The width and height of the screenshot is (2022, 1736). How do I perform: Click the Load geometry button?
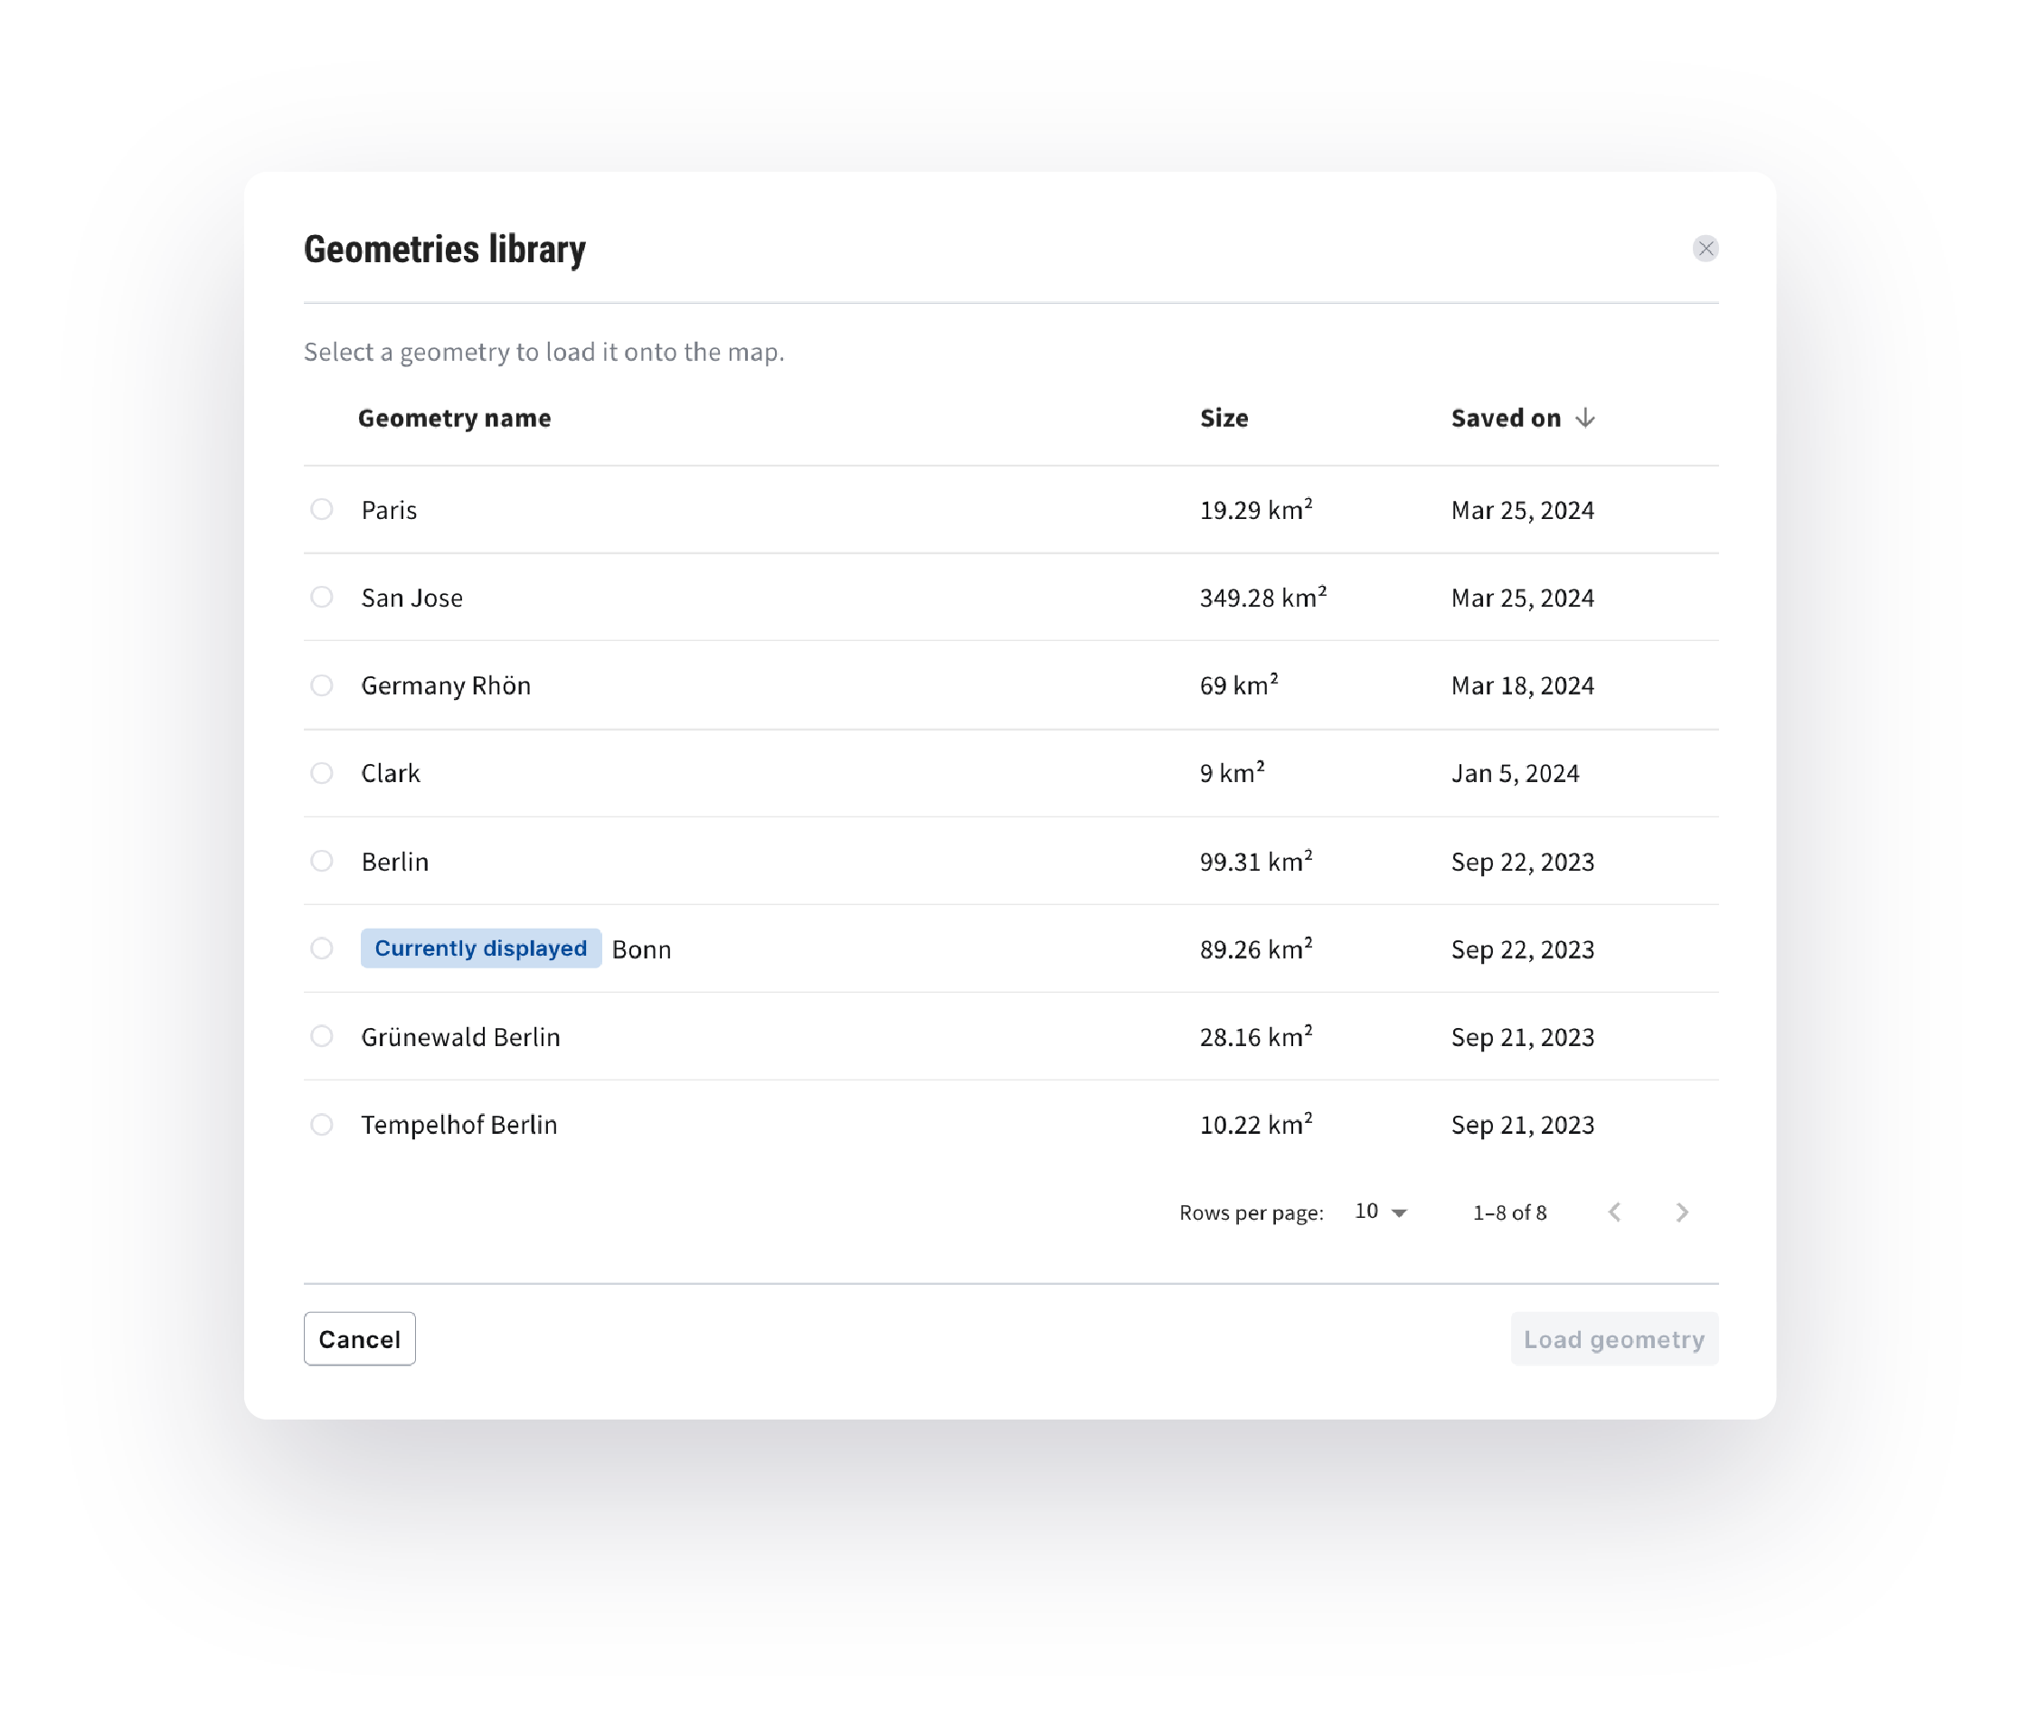(x=1612, y=1339)
